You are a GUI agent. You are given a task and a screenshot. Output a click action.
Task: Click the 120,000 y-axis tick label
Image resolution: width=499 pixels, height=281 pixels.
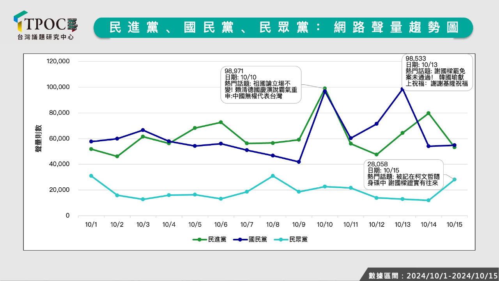pyautogui.click(x=58, y=61)
